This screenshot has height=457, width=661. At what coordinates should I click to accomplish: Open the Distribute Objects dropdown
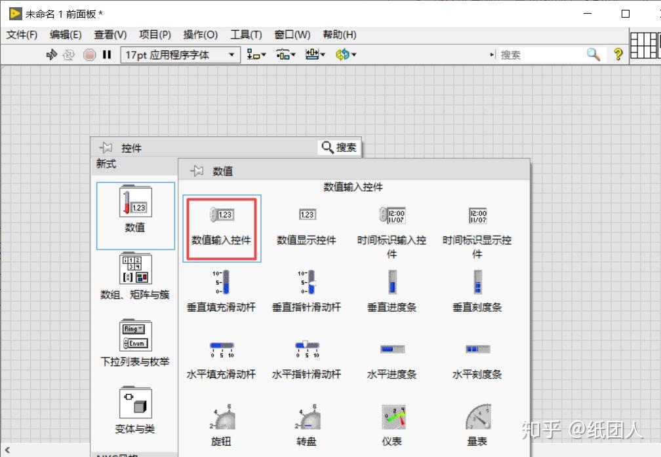click(x=286, y=54)
